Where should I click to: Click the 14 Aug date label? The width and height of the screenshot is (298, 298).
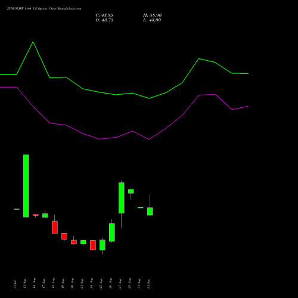[34, 284]
